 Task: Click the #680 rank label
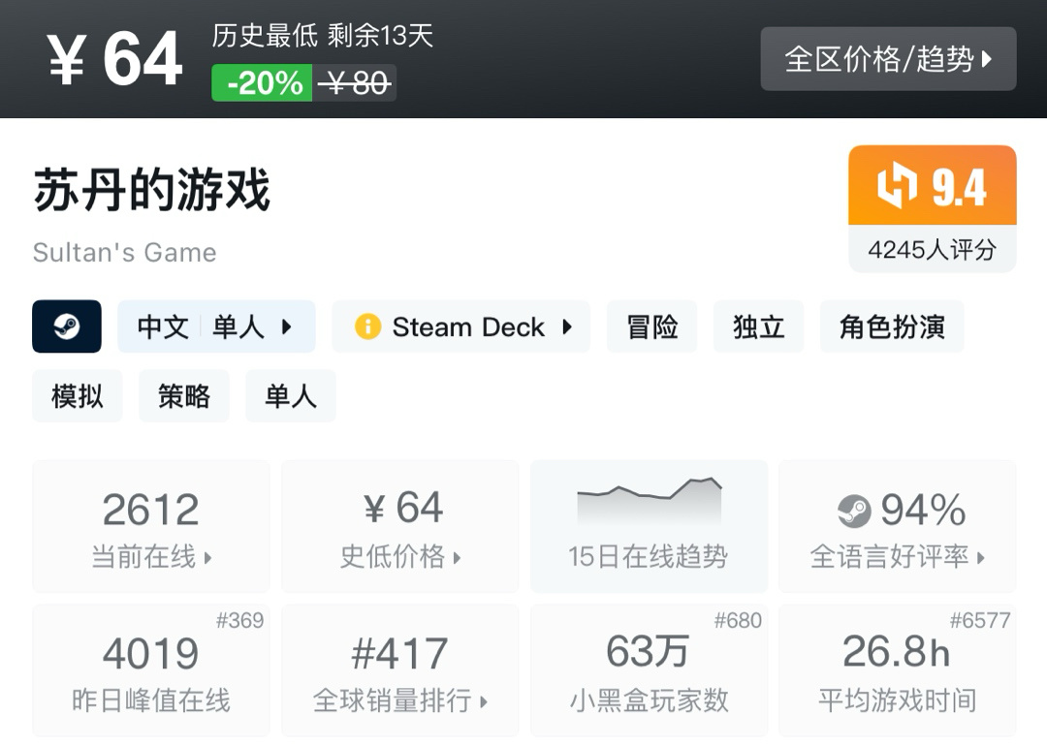738,621
